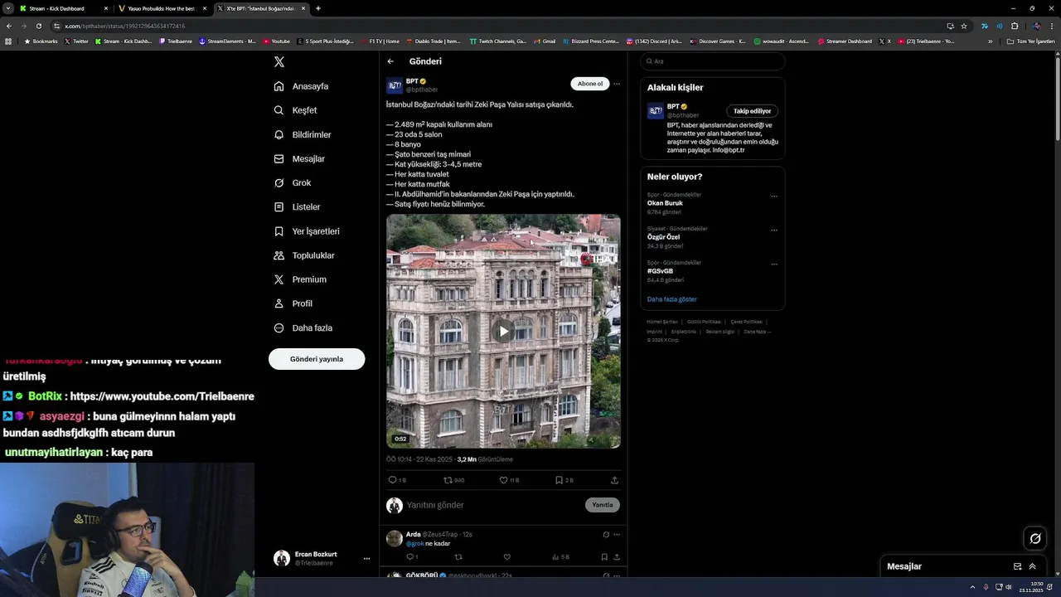Open taskbar volume icon

[x=1008, y=587]
